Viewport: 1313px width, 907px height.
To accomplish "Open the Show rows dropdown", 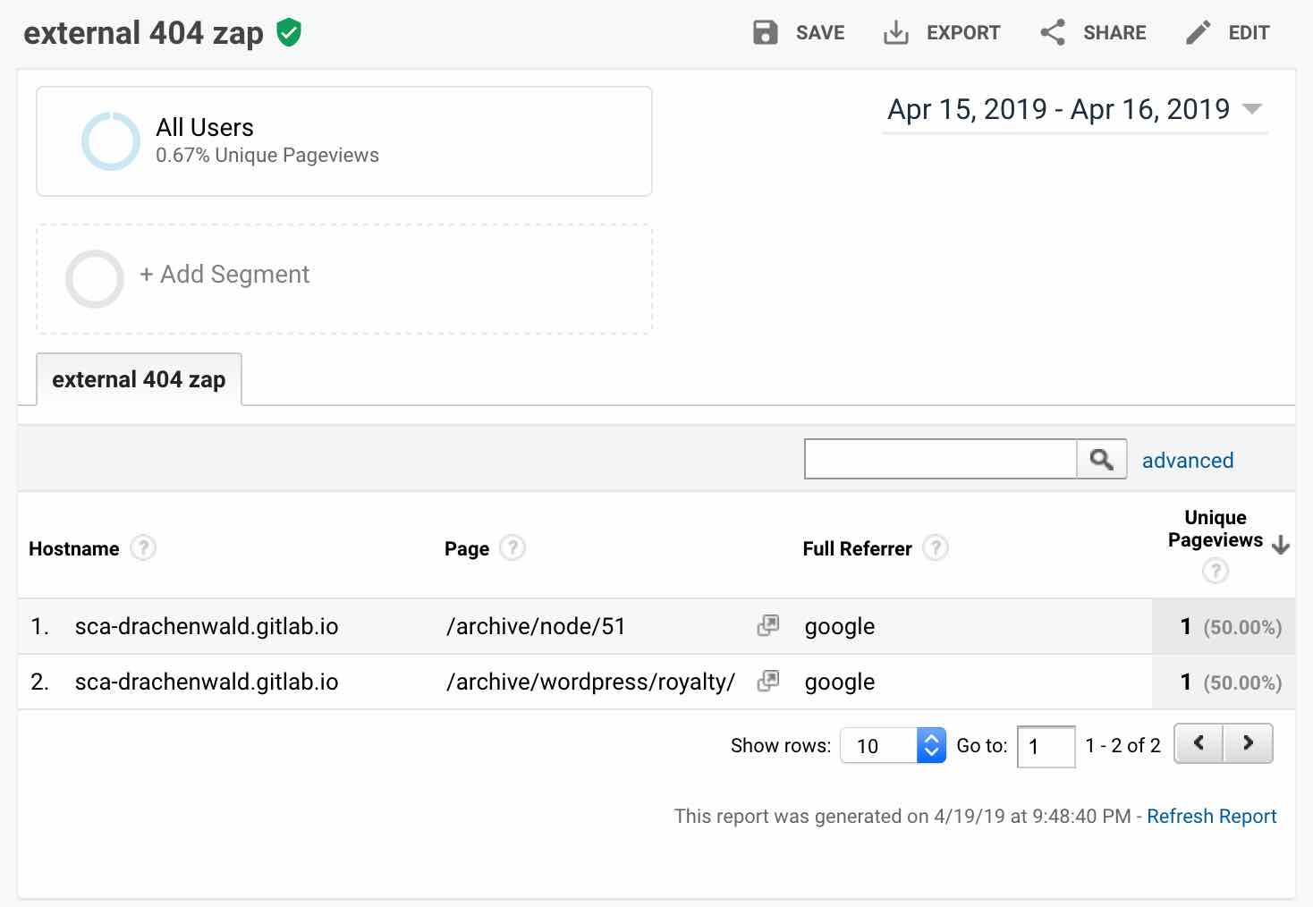I will (x=892, y=745).
